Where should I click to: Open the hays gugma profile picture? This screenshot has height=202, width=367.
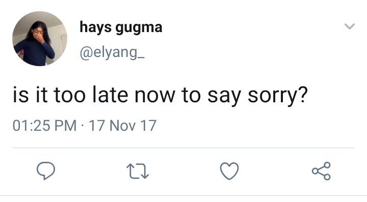[40, 39]
